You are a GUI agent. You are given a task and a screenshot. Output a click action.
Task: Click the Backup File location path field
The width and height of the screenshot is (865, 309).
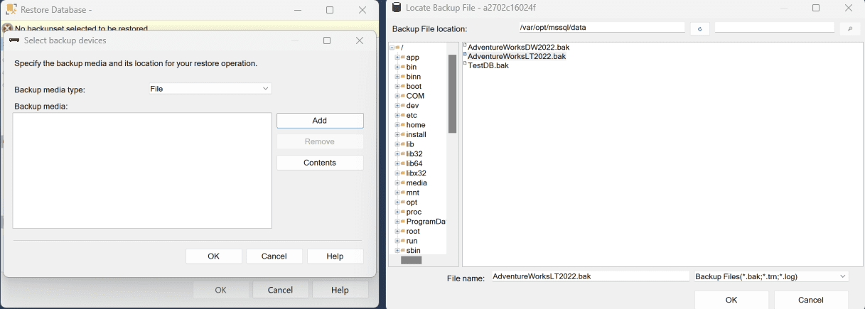(x=601, y=28)
